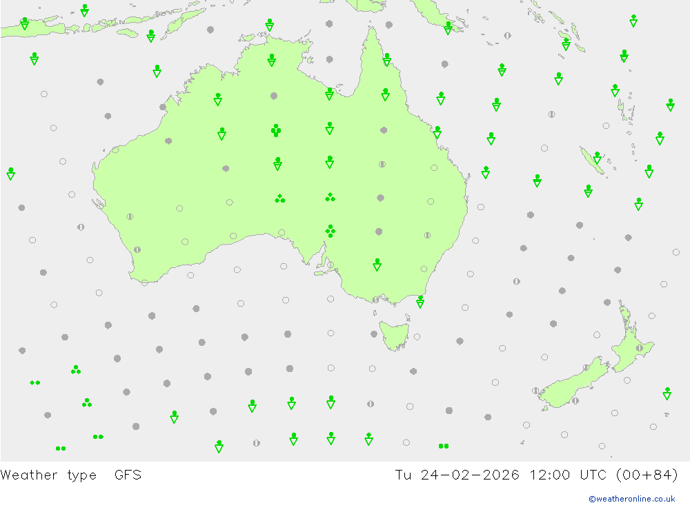Select the four-dot heavy rain symbol north of Spencer Gulf
The width and height of the screenshot is (690, 505).
click(x=330, y=231)
